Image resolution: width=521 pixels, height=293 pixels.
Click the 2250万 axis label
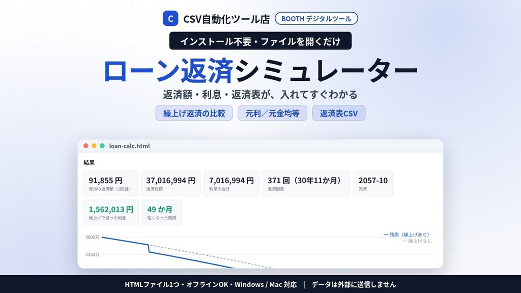(92, 254)
